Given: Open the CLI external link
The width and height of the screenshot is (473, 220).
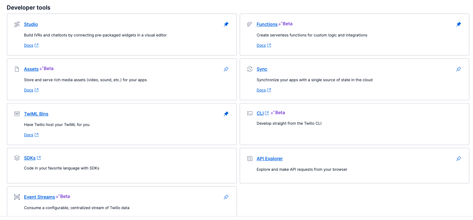Looking at the screenshot, I should coord(263,113).
